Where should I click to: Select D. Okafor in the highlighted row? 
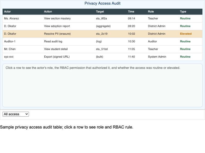pyautogui.click(x=10, y=34)
